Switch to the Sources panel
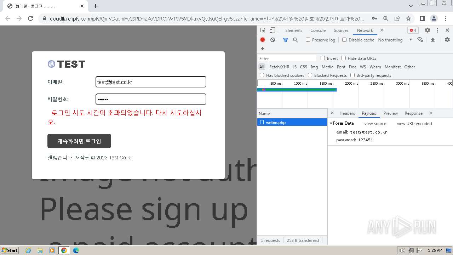Image resolution: width=453 pixels, height=255 pixels. pos(341,30)
